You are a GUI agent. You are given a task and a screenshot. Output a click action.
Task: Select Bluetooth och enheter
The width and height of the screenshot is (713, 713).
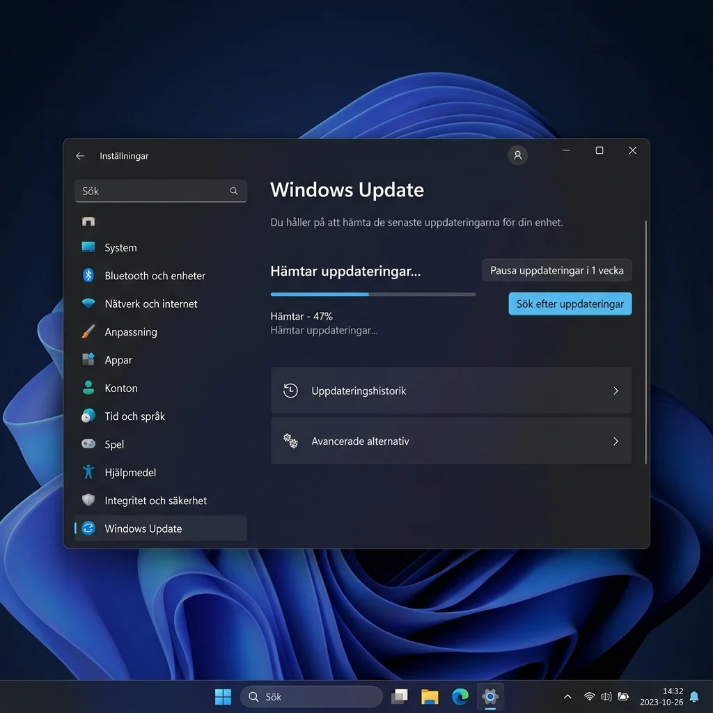point(161,276)
